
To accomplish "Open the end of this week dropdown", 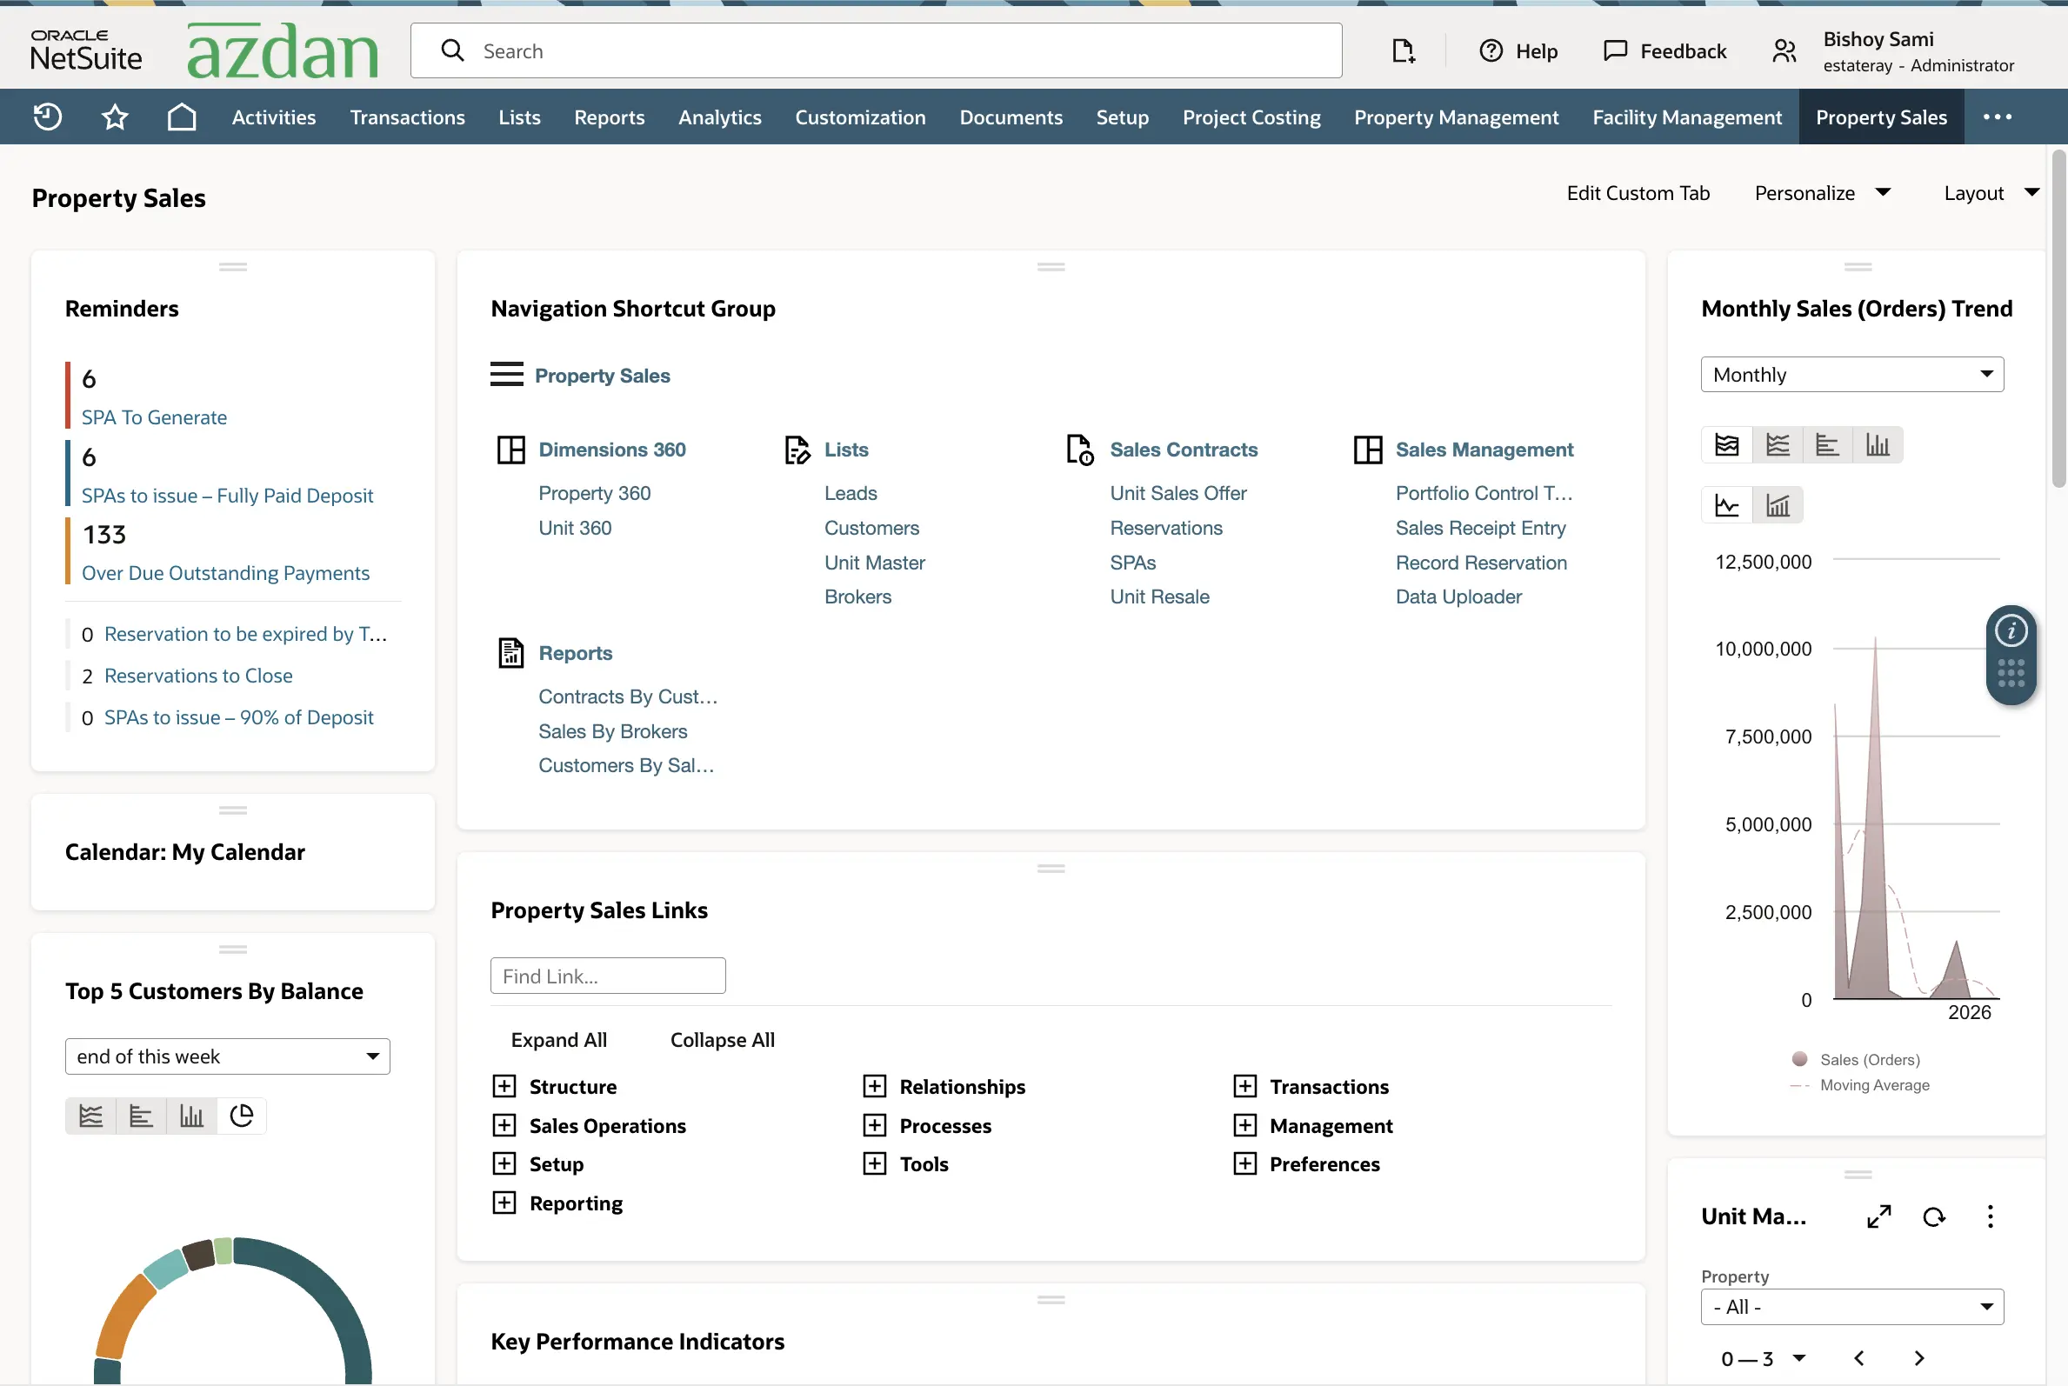I will click(227, 1056).
